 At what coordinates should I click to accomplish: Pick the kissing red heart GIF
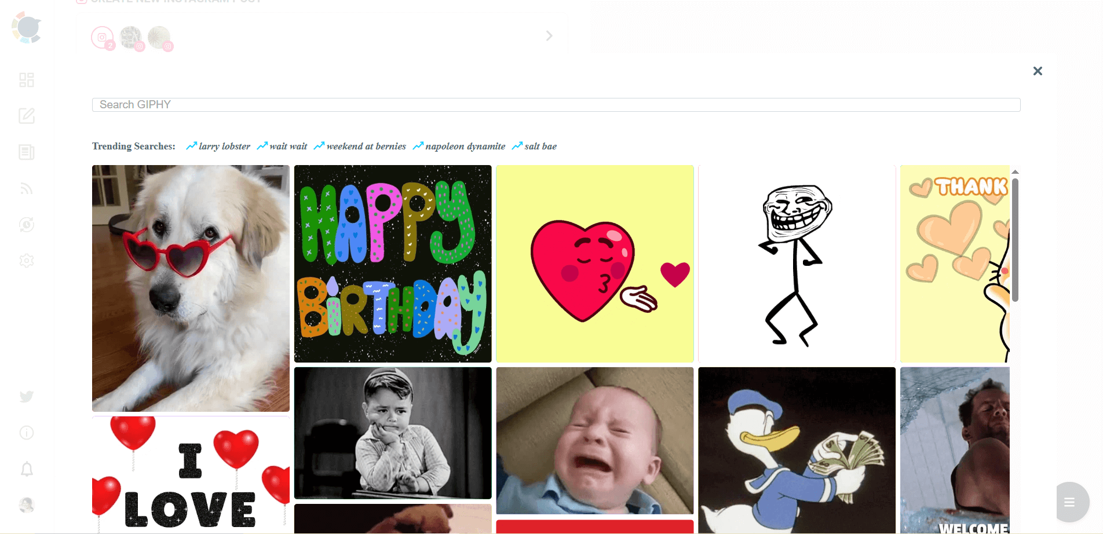click(x=595, y=264)
